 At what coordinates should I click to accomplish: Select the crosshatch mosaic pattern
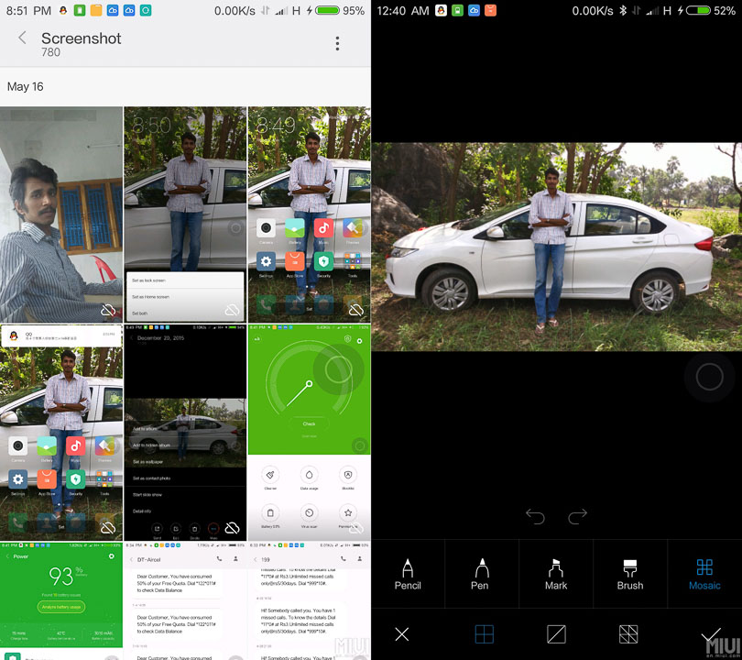[631, 633]
